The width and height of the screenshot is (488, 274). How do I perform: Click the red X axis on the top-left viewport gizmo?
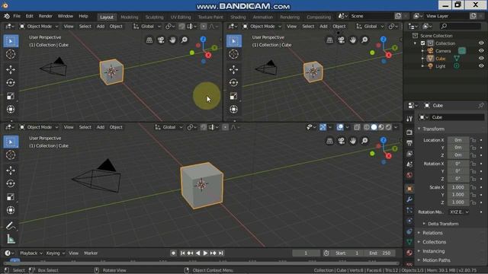(x=208, y=55)
